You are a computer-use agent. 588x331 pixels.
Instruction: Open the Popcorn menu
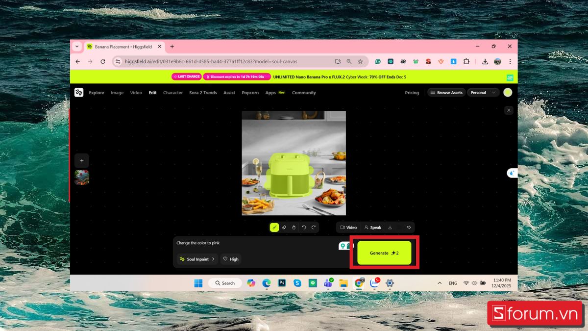point(250,93)
